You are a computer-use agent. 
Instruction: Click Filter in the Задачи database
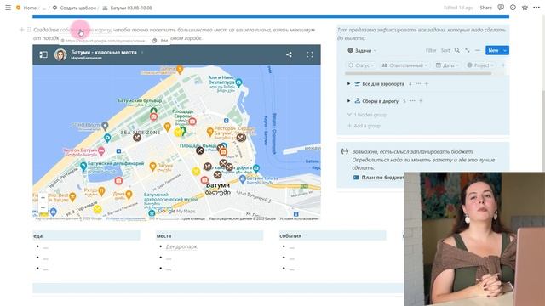click(x=431, y=51)
